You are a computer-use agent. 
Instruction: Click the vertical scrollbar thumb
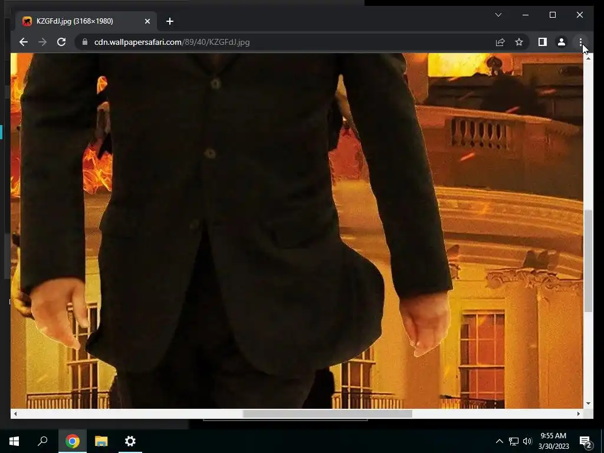click(x=588, y=261)
